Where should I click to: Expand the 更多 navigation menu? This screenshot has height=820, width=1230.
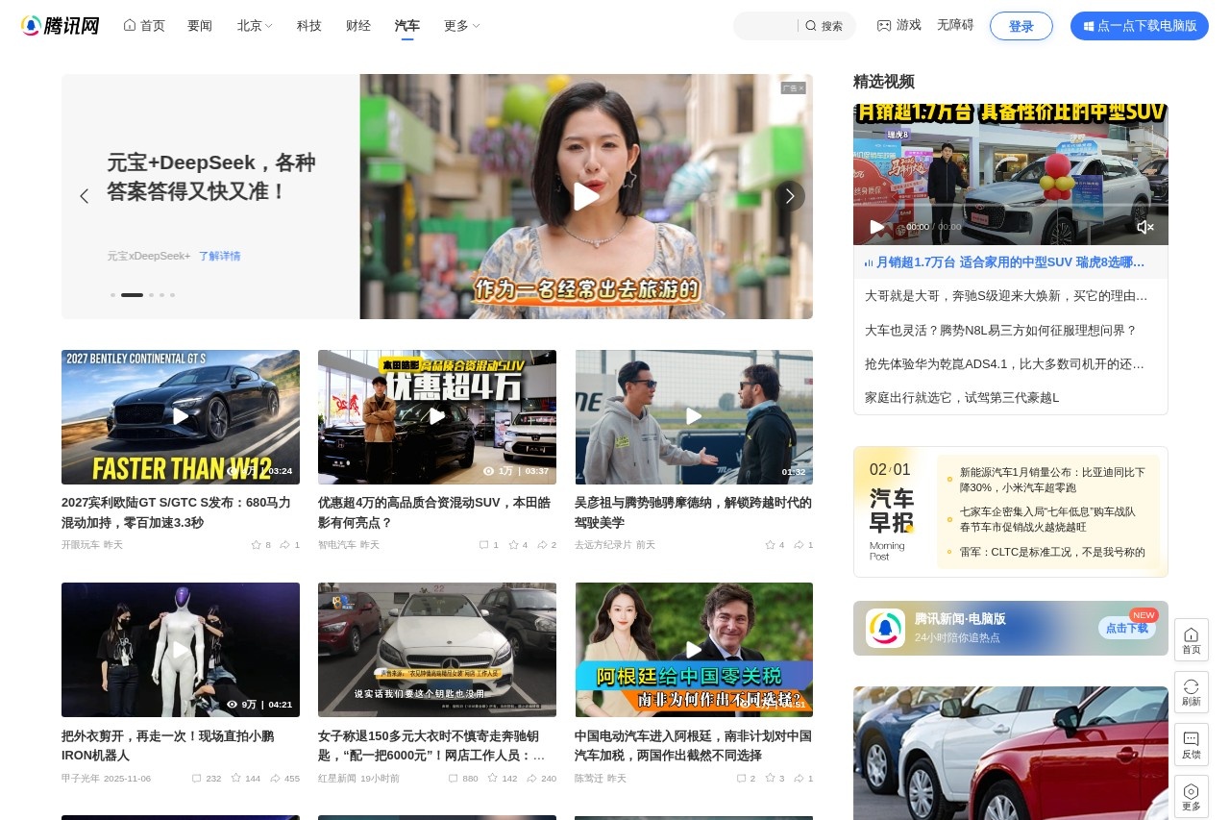[x=461, y=26]
